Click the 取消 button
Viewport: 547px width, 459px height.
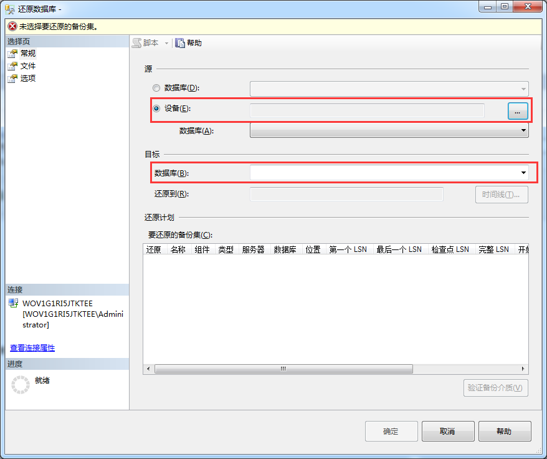coord(447,432)
